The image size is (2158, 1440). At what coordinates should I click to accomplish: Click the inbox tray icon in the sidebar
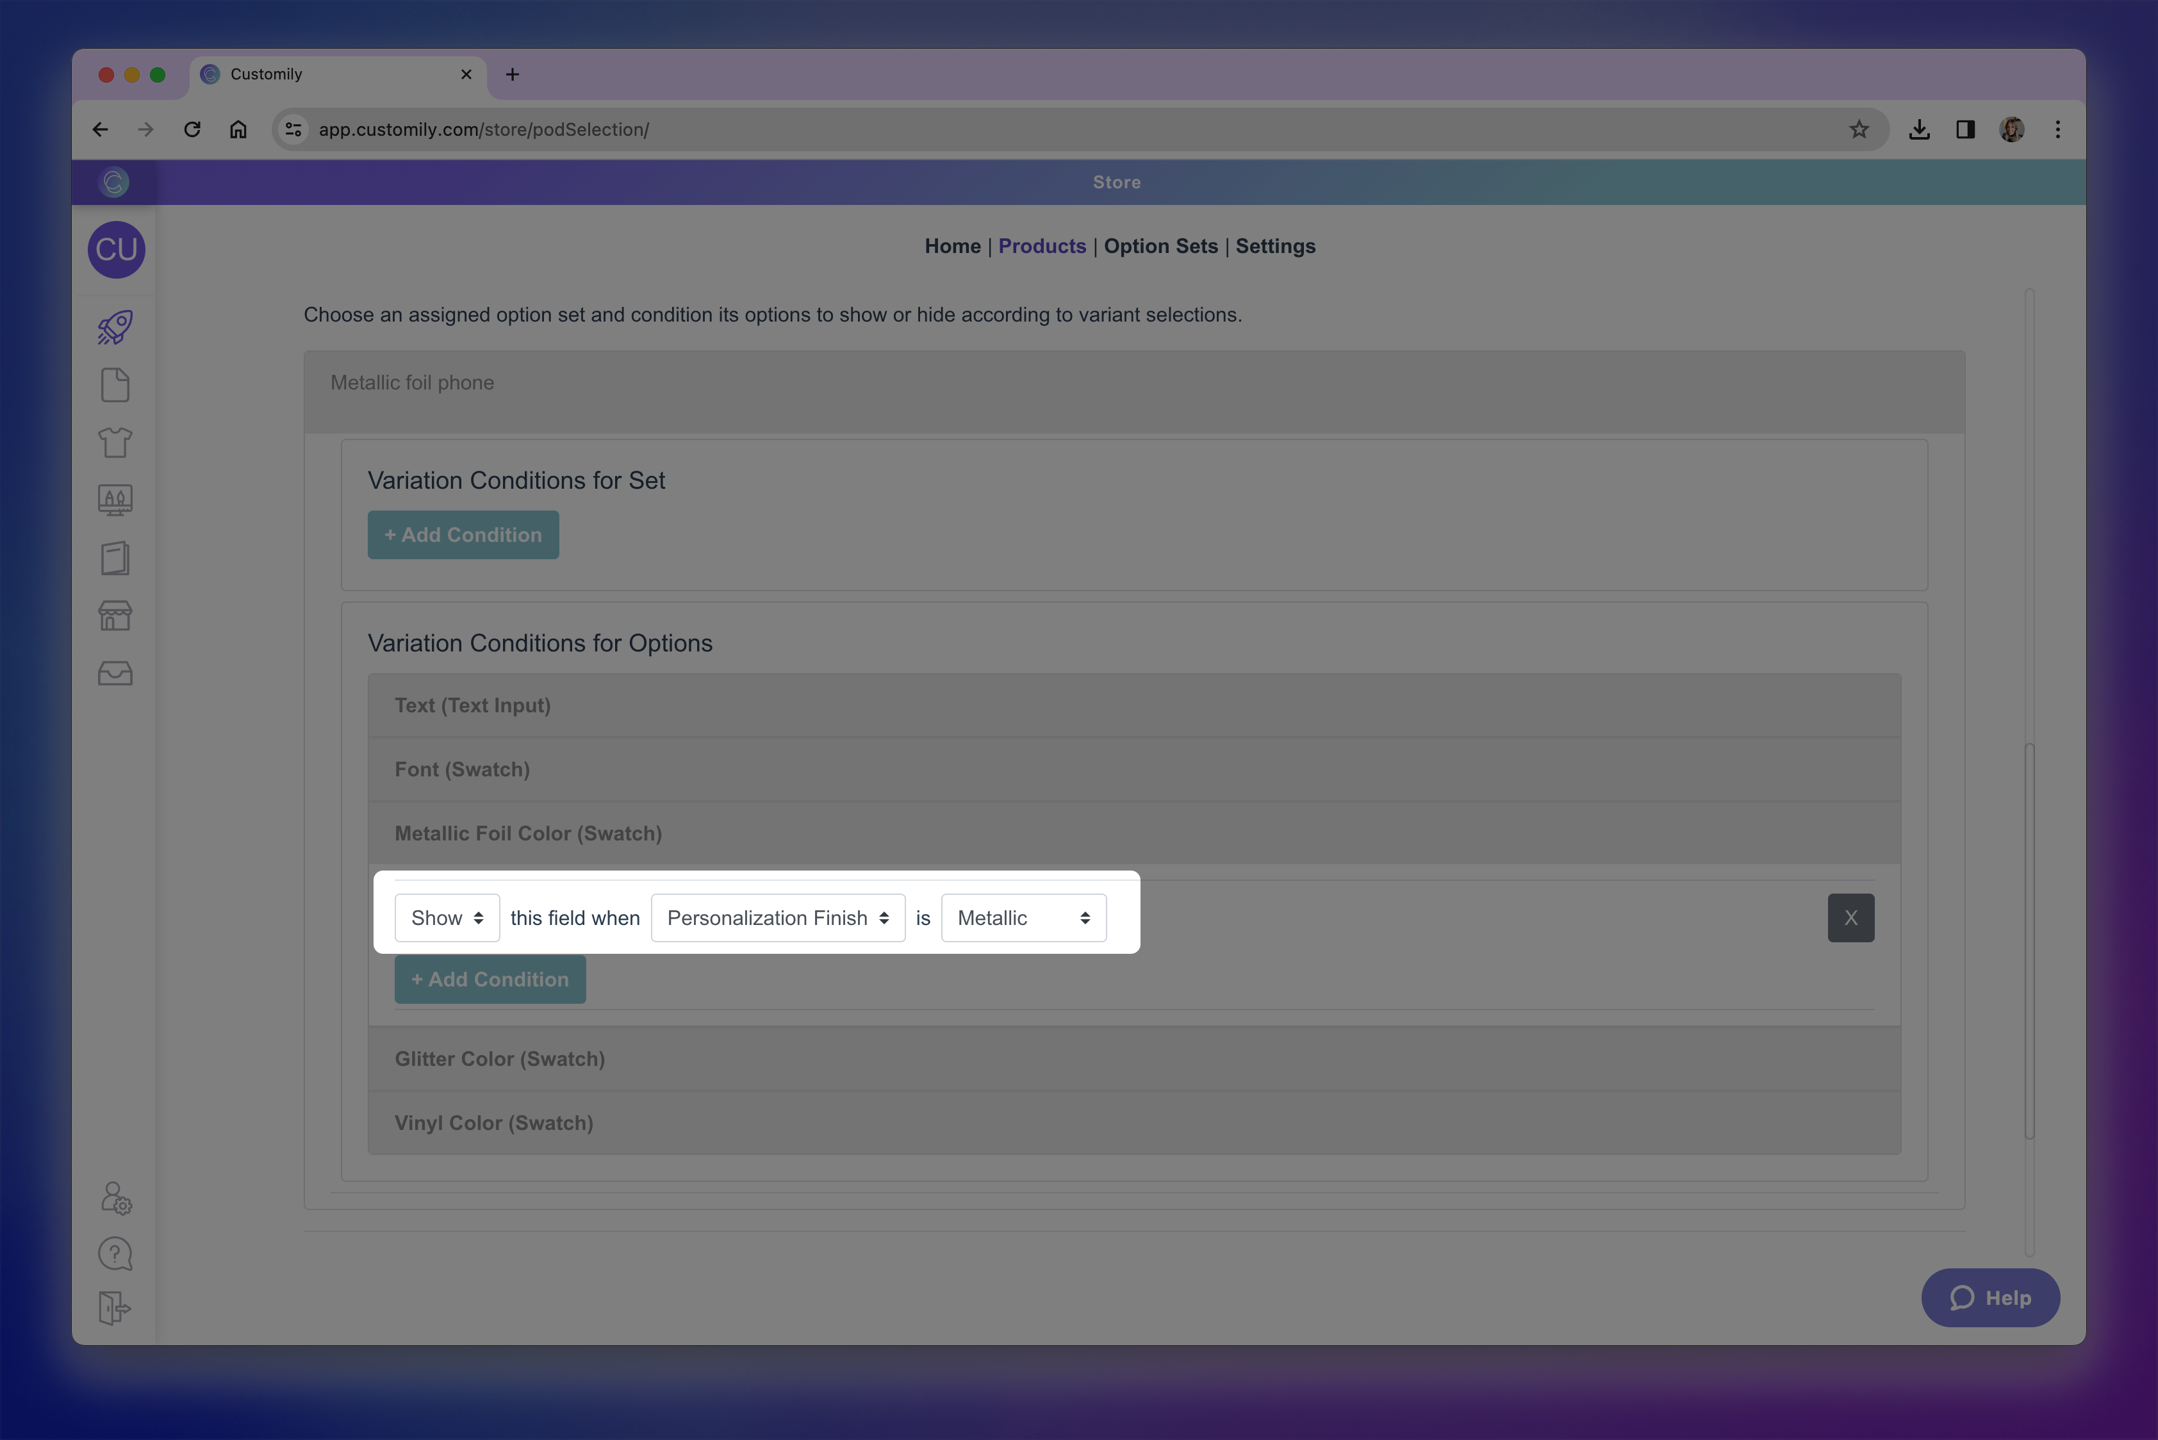point(114,673)
